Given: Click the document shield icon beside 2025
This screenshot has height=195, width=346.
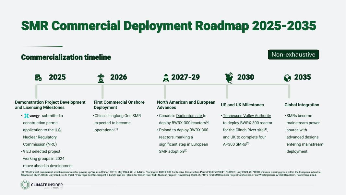Looking at the screenshot, I should tap(38, 78).
